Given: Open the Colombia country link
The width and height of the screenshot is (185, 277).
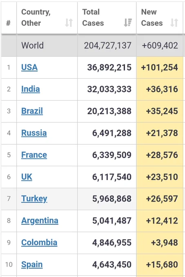Looking at the screenshot, I should 39,242.
